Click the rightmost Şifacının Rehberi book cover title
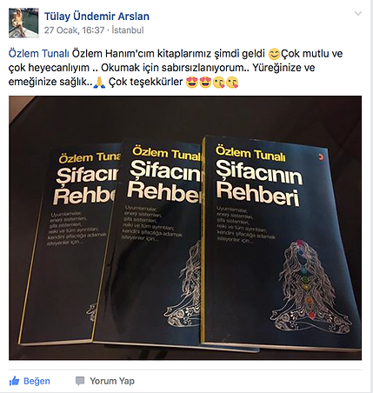The image size is (373, 393). pos(259,183)
